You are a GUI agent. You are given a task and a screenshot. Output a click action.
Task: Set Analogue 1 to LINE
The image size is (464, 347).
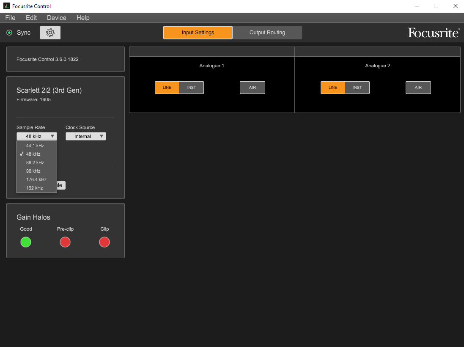pyautogui.click(x=167, y=88)
